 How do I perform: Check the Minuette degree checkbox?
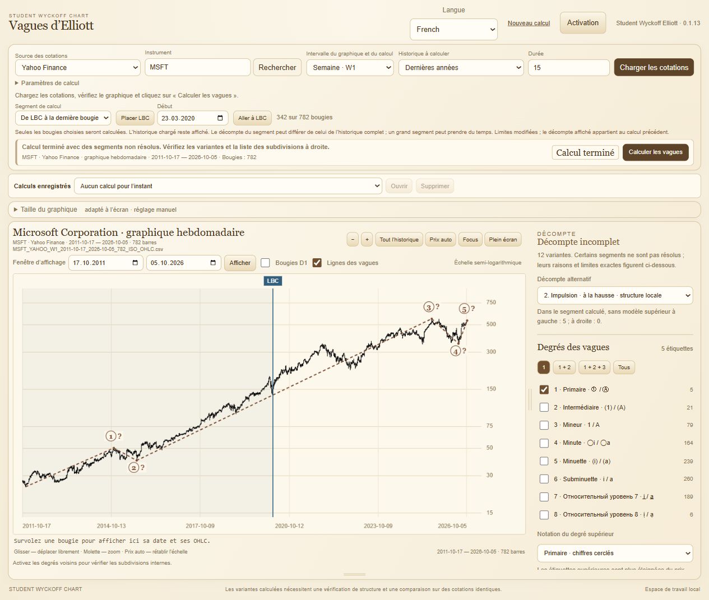(x=544, y=461)
